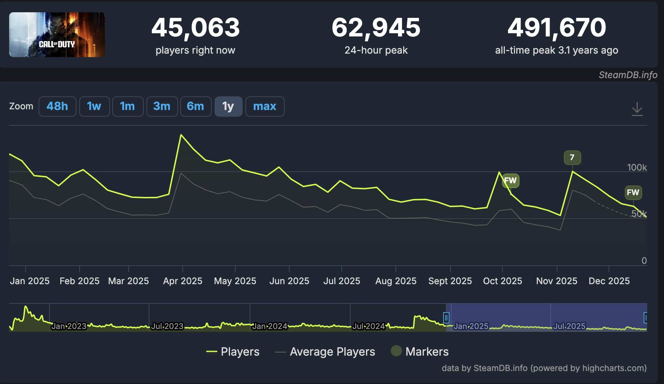This screenshot has height=384, width=664.
Task: Grab the right navigator range handle
Action: tap(645, 318)
